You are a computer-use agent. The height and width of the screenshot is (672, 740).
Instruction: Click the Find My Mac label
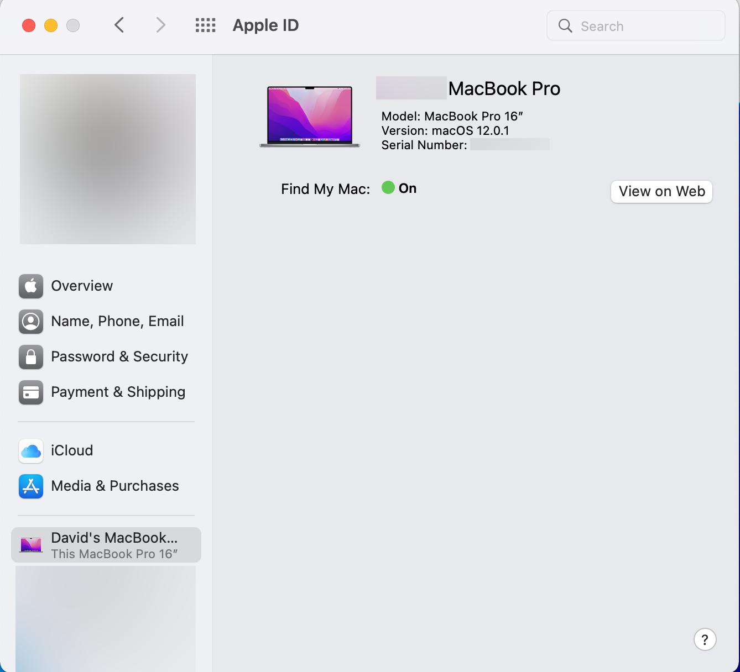326,189
